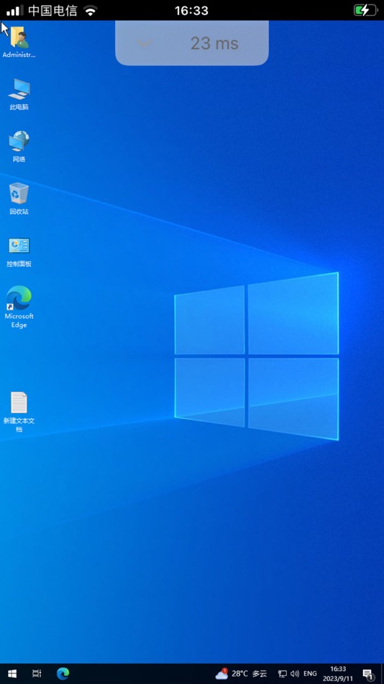Open the Administrator user folder icon

pos(19,42)
